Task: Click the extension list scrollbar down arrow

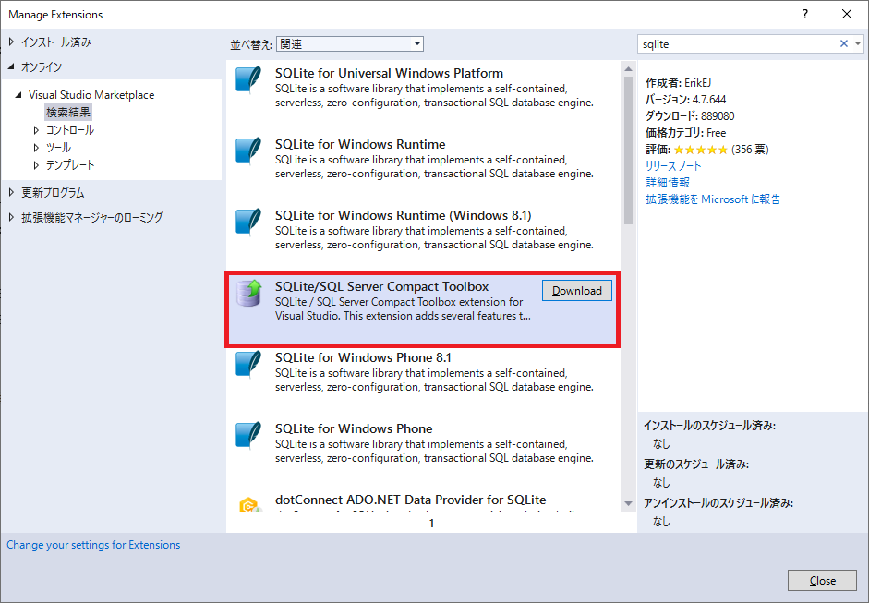Action: coord(628,503)
